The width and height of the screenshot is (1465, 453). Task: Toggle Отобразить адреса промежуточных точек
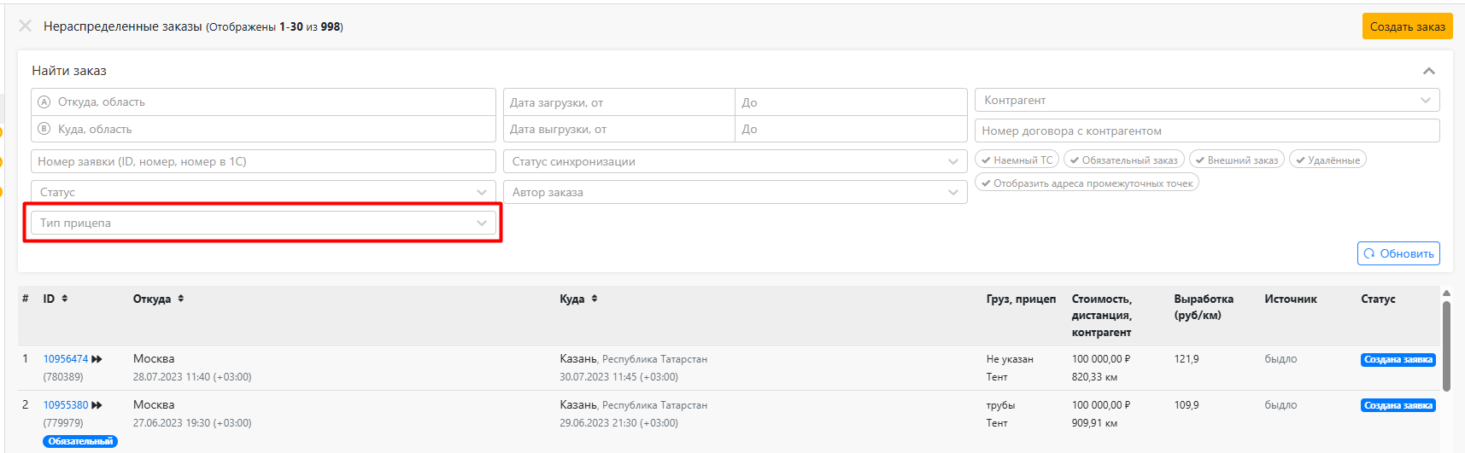(x=1087, y=183)
